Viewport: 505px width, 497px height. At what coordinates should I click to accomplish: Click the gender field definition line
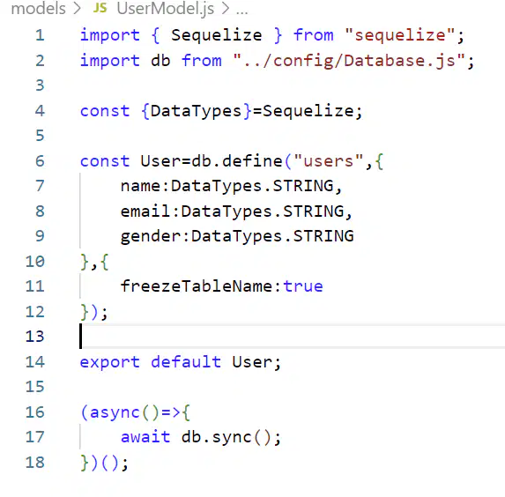point(237,236)
